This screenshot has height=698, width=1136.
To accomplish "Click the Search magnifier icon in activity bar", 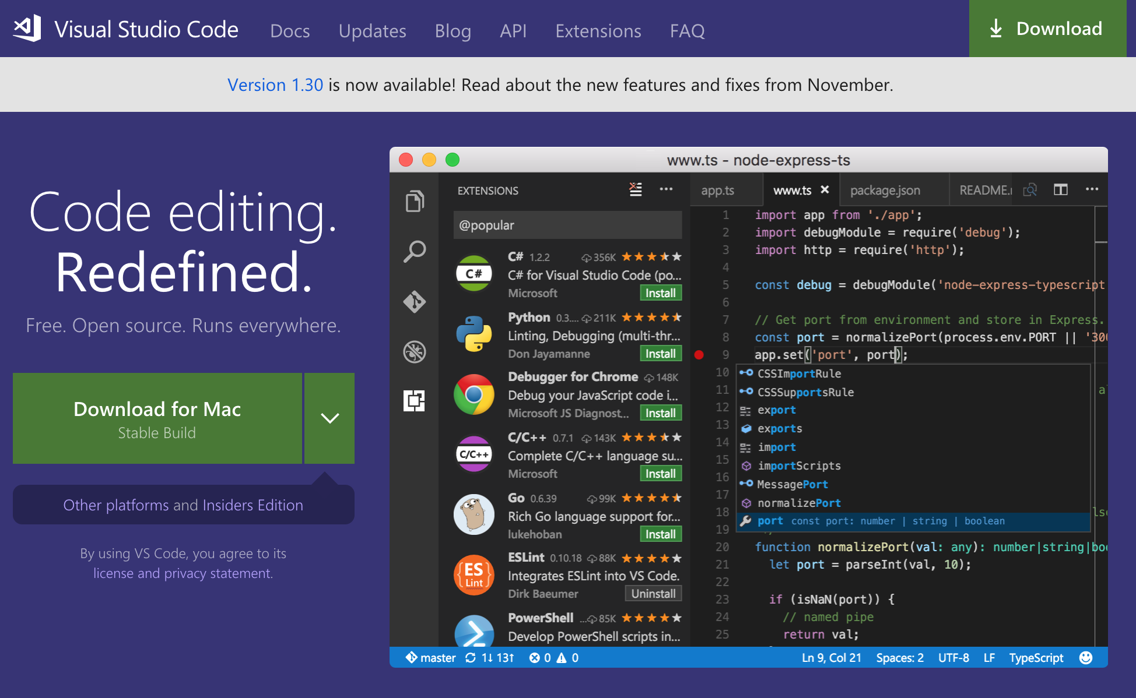I will point(415,252).
